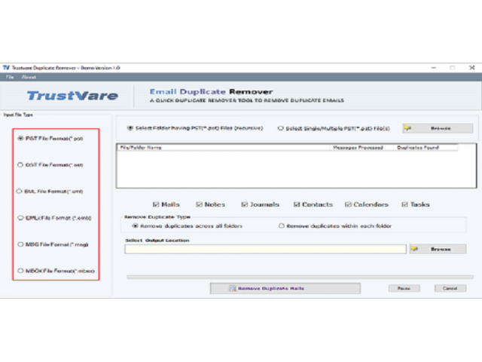Select EML File Format option
Image resolution: width=482 pixels, height=362 pixels.
pos(20,192)
